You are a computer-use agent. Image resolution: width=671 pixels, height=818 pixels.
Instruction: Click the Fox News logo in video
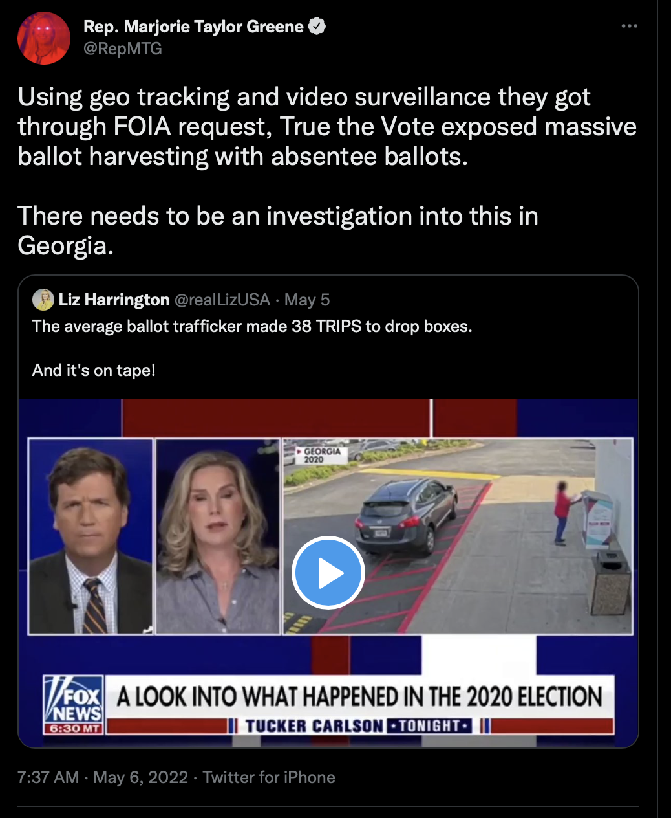coord(73,705)
